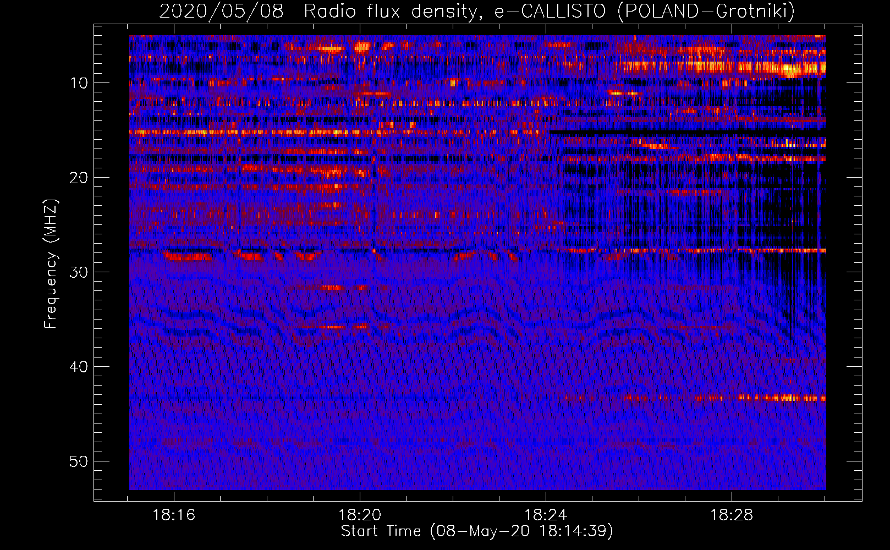
Task: Click the frequency tick label '30'
Action: tap(79, 272)
